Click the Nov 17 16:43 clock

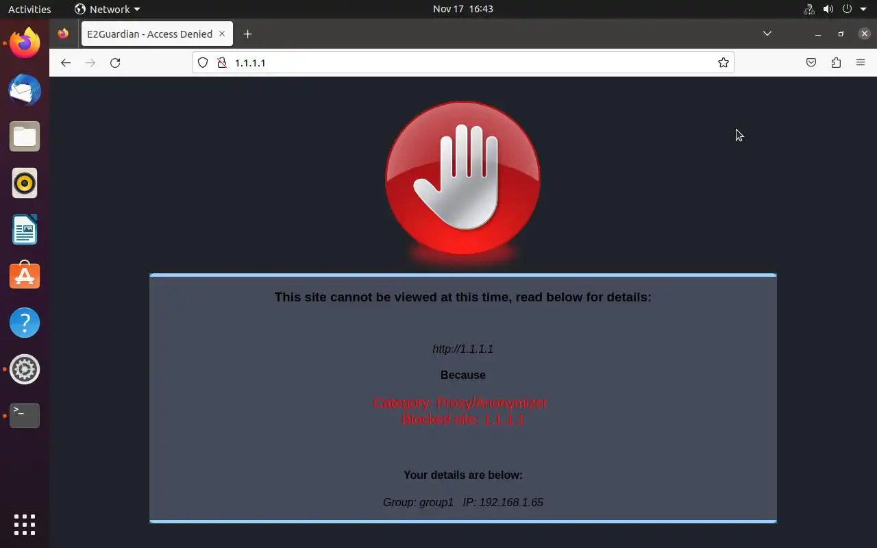[463, 9]
